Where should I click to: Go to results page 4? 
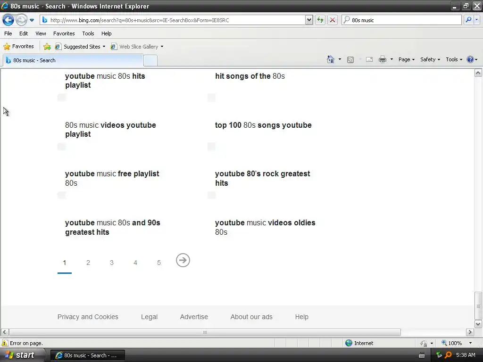[135, 263]
